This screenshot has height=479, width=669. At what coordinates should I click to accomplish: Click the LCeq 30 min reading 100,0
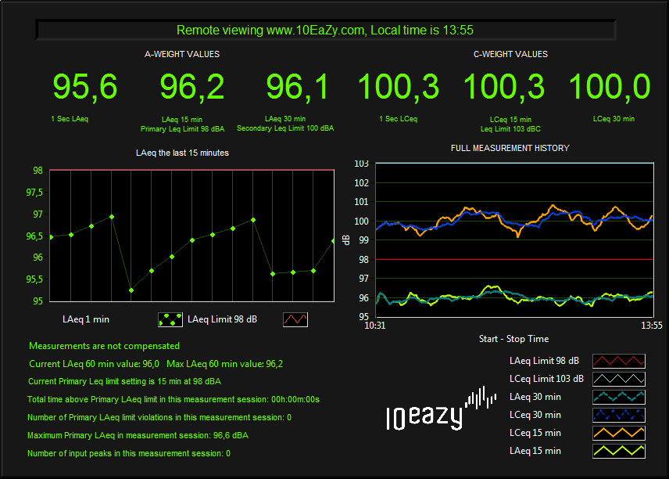pos(610,87)
